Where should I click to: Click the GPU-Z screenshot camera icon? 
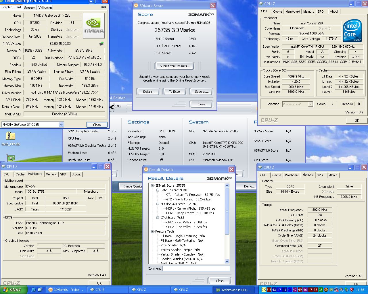pyautogui.click(x=103, y=7)
